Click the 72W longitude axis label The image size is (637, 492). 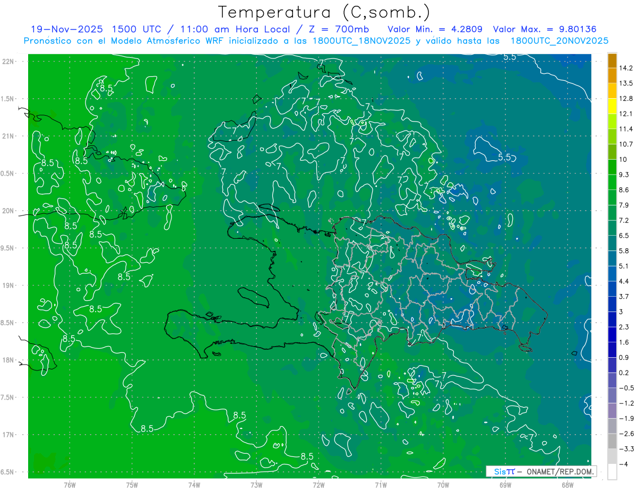[318, 485]
